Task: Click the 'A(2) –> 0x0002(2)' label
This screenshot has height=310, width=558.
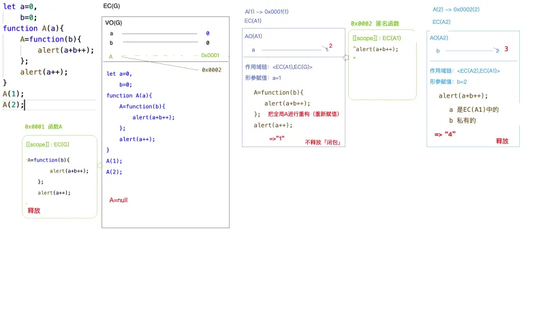Action: (456, 10)
